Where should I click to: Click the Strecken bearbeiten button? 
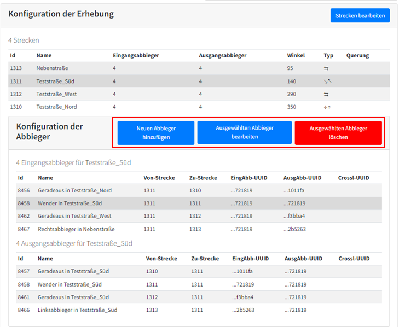[360, 15]
